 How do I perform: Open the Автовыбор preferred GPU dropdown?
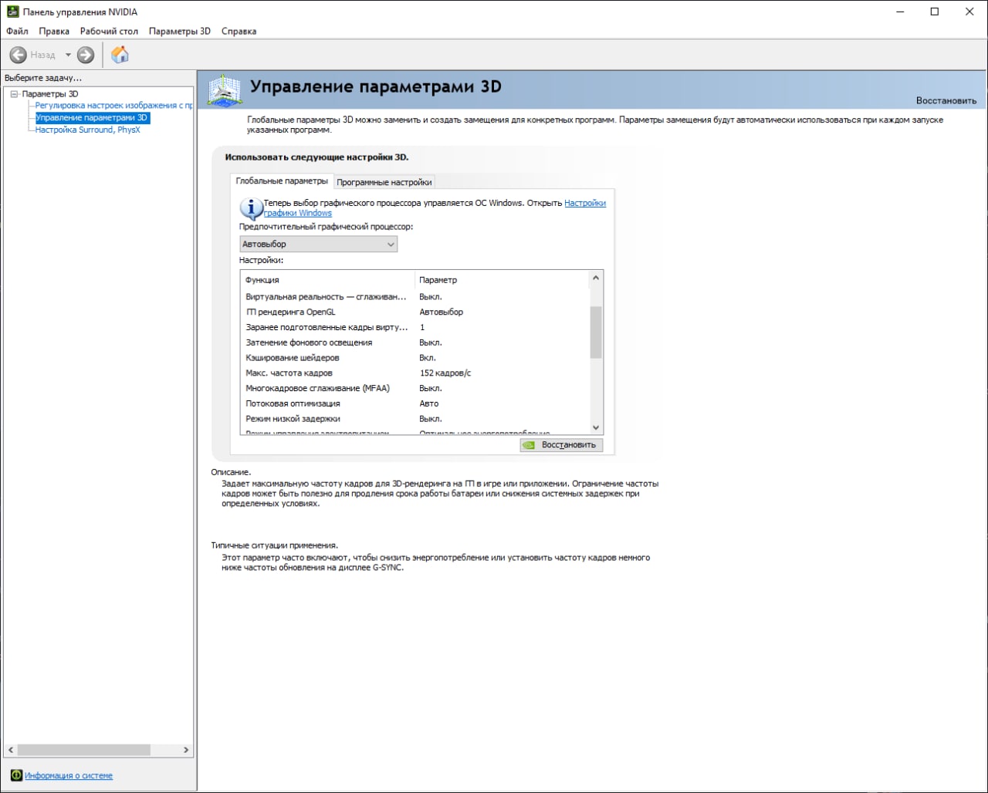click(319, 244)
